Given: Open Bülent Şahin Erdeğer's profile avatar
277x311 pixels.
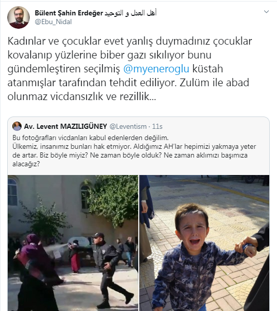Looking at the screenshot, I should [x=19, y=17].
